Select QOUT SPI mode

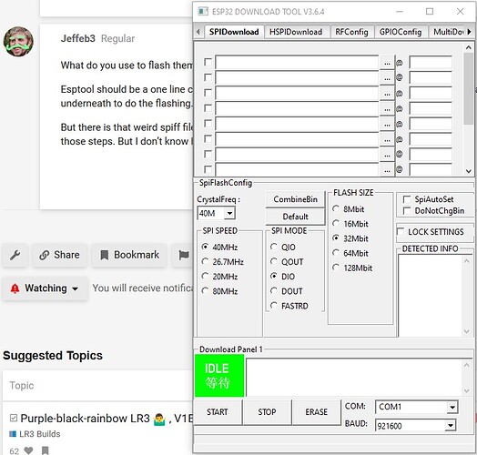(274, 261)
